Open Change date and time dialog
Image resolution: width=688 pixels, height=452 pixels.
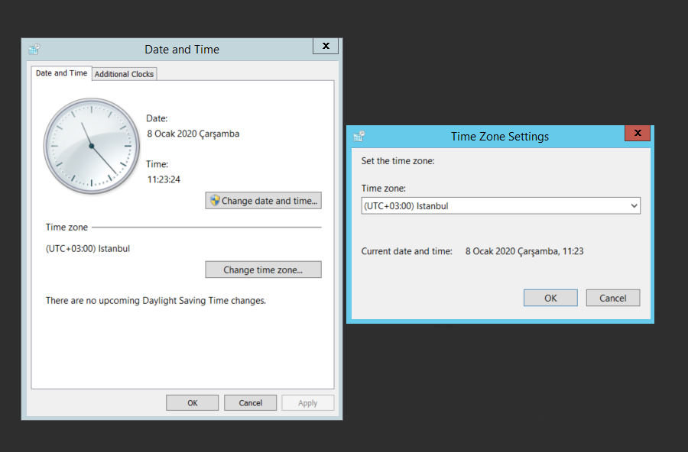263,200
